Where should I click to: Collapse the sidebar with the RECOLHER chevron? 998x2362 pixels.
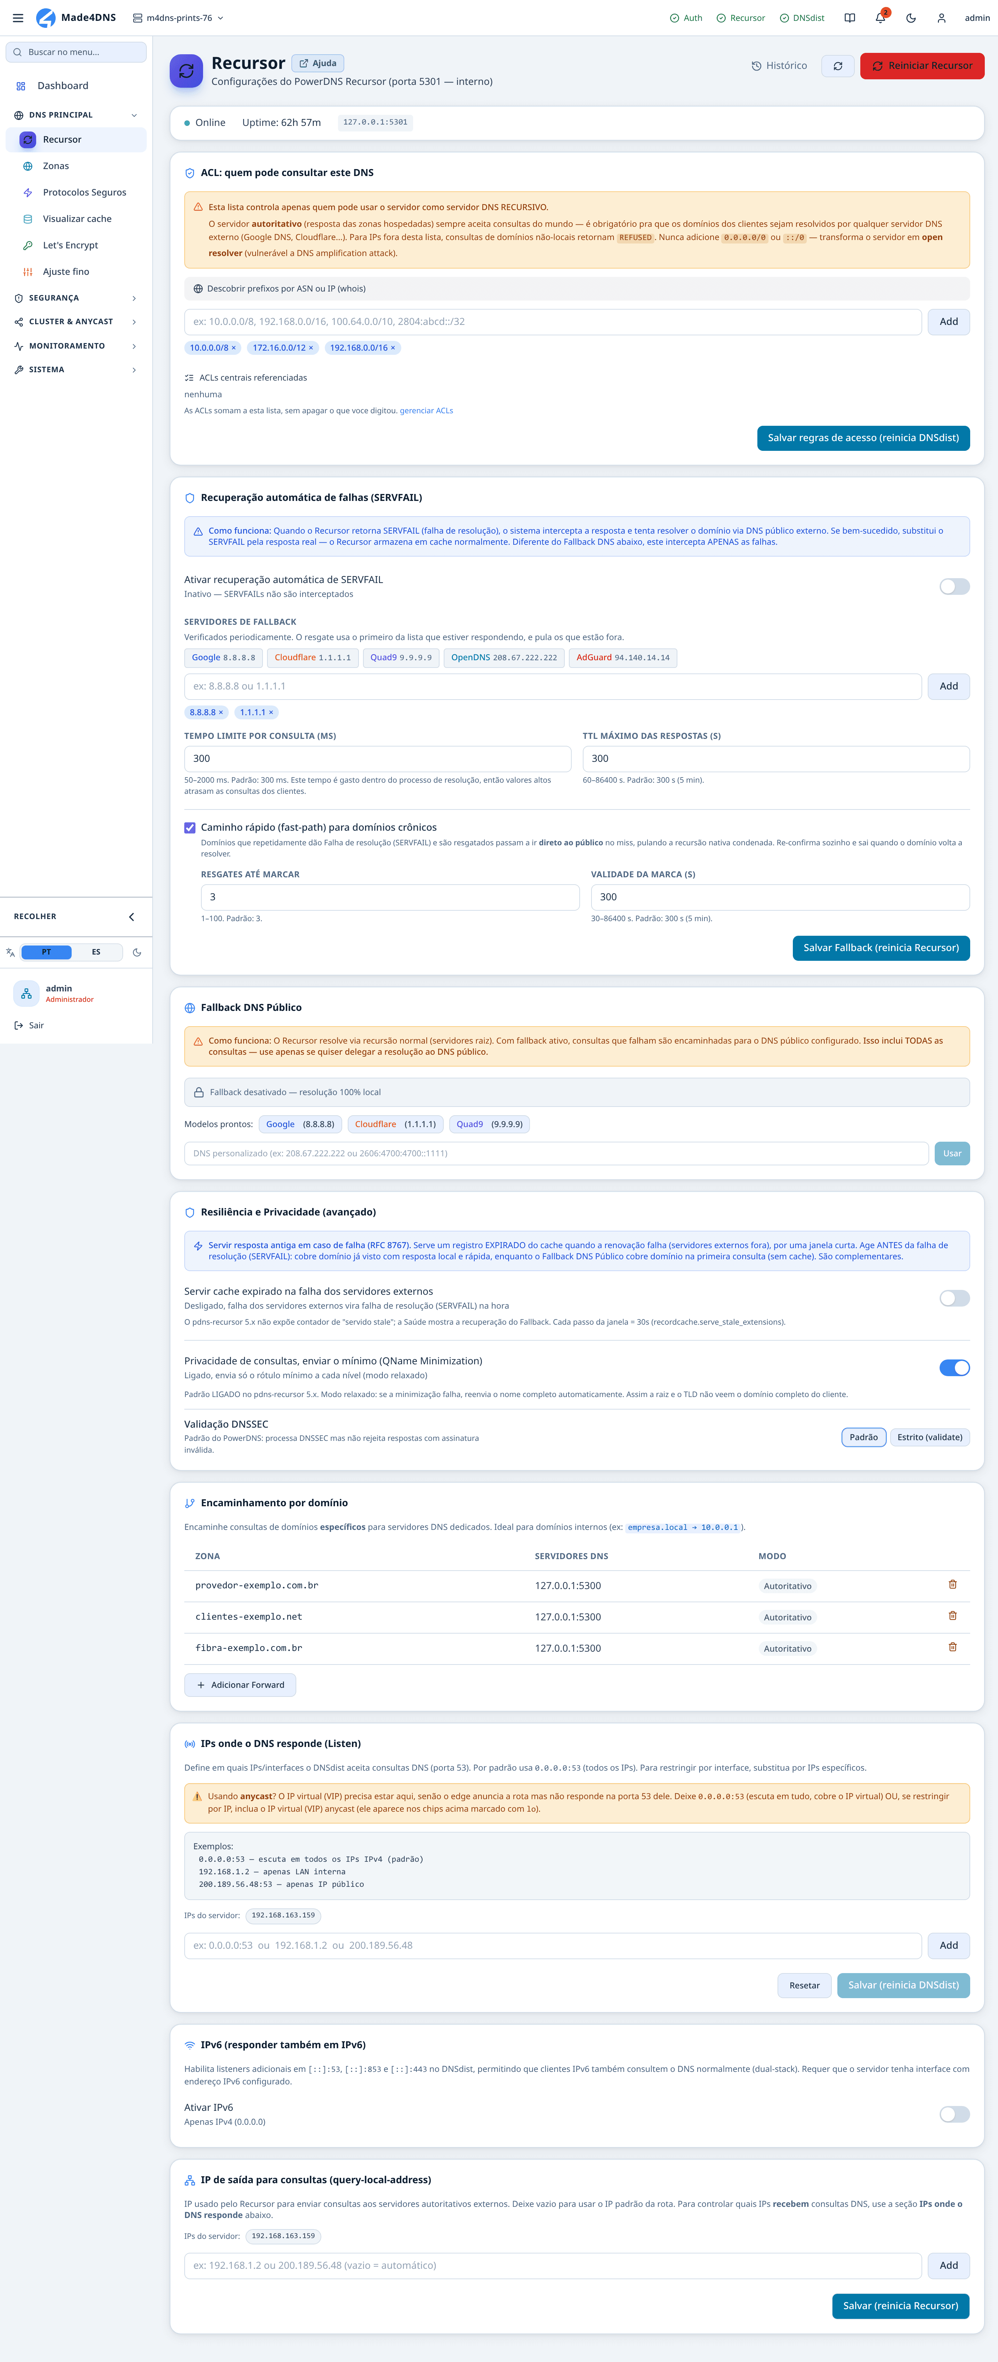tap(131, 917)
